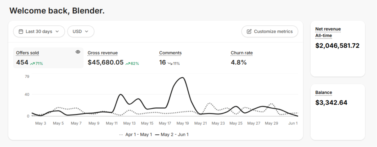
Task: Click the Comments downward trend arrow
Action: tap(170, 63)
